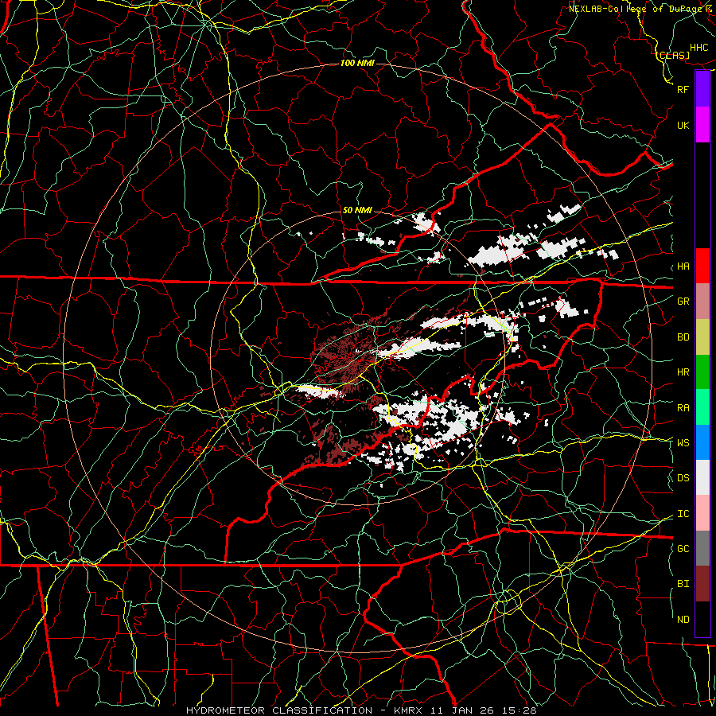716x716 pixels.
Task: Click the RA legend label
Action: point(683,408)
